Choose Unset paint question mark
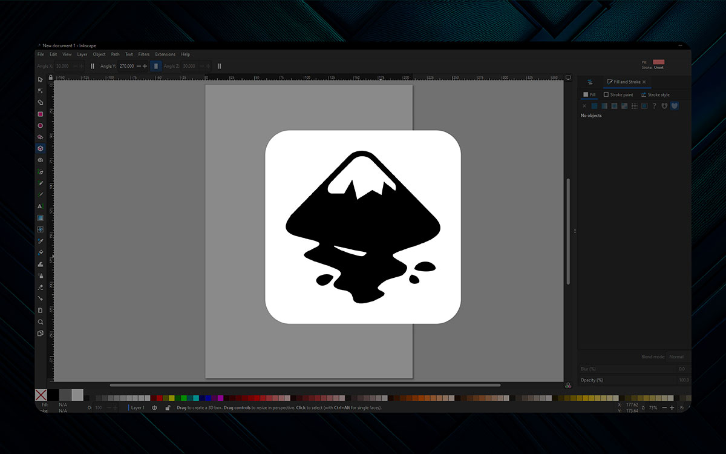This screenshot has height=454, width=726. coord(654,106)
